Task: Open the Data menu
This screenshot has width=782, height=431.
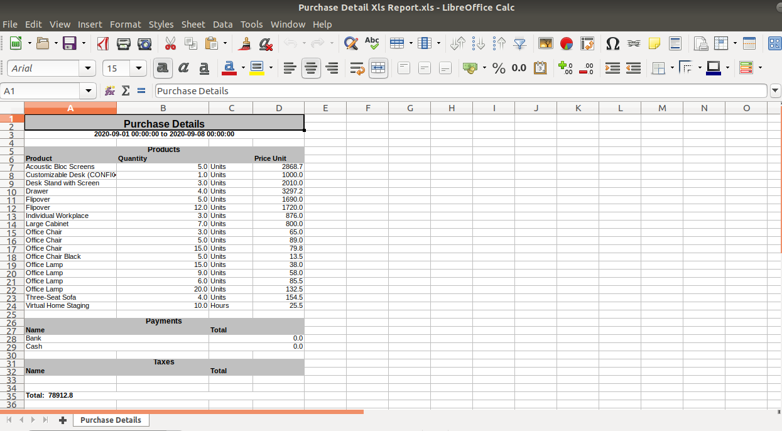Action: pyautogui.click(x=223, y=25)
